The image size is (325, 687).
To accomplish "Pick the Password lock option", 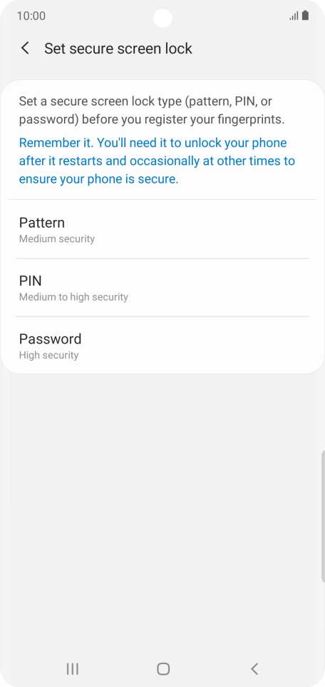I will click(x=162, y=345).
